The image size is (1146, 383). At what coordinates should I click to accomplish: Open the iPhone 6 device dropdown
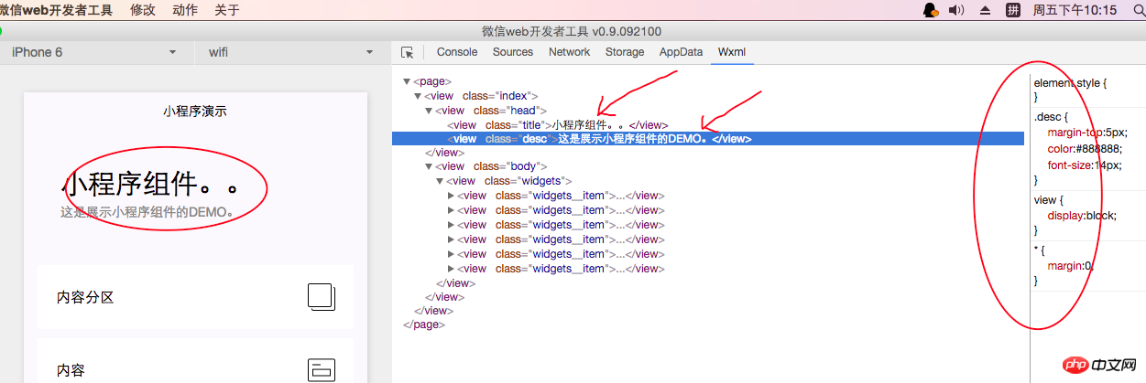(95, 52)
